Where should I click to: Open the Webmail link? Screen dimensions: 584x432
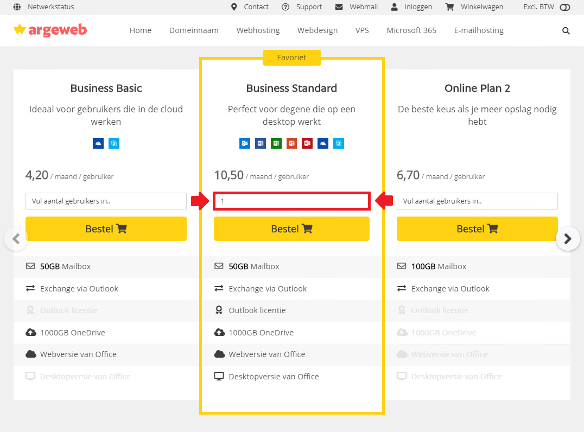point(364,7)
